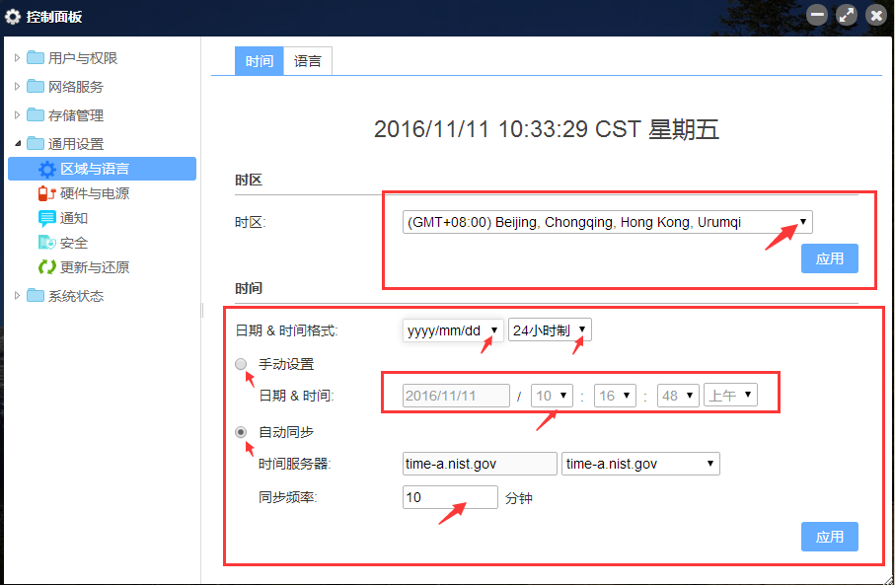Expand the 网络服务 tree node
The image size is (895, 585).
click(x=17, y=86)
